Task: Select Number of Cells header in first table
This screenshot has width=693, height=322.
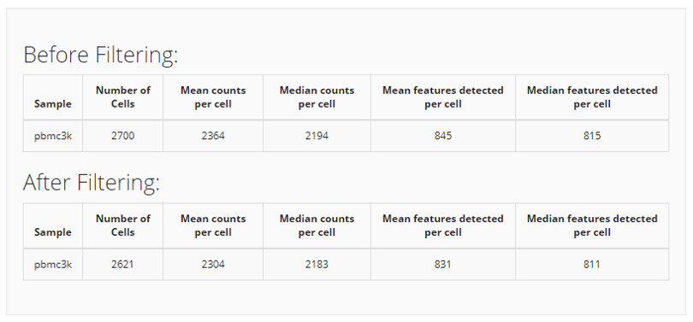Action: click(123, 97)
